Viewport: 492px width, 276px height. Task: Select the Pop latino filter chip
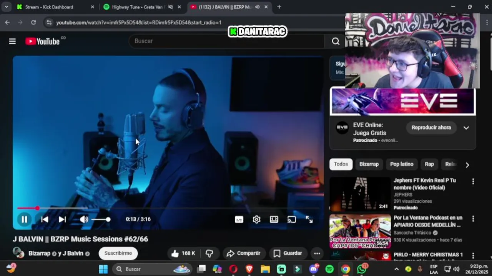click(402, 164)
